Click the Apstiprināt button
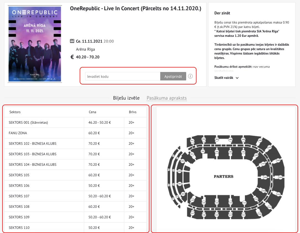300x233 pixels. [173, 76]
